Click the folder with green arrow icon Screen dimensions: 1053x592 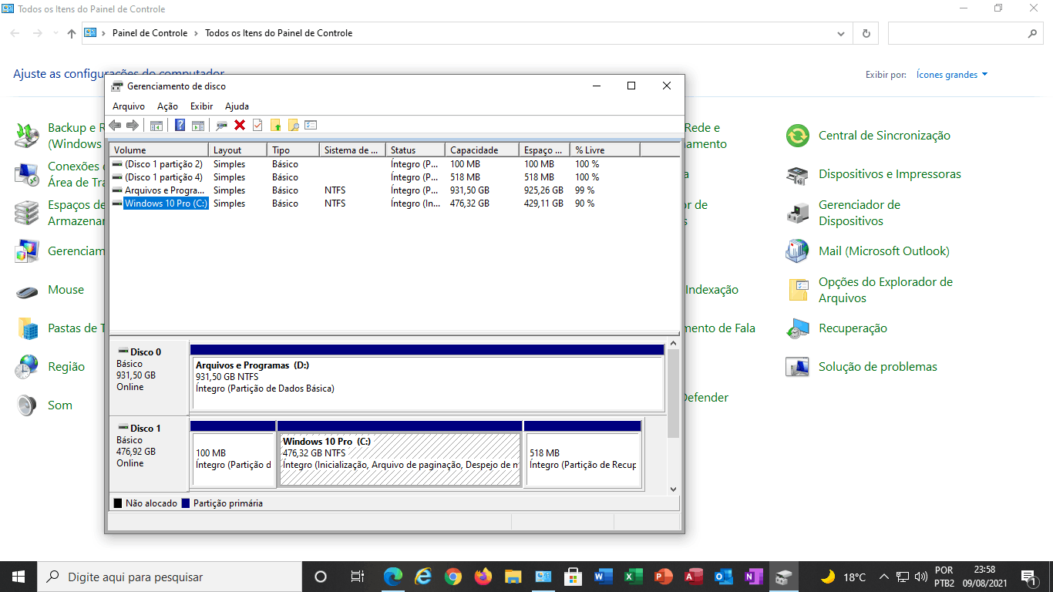[x=275, y=125]
